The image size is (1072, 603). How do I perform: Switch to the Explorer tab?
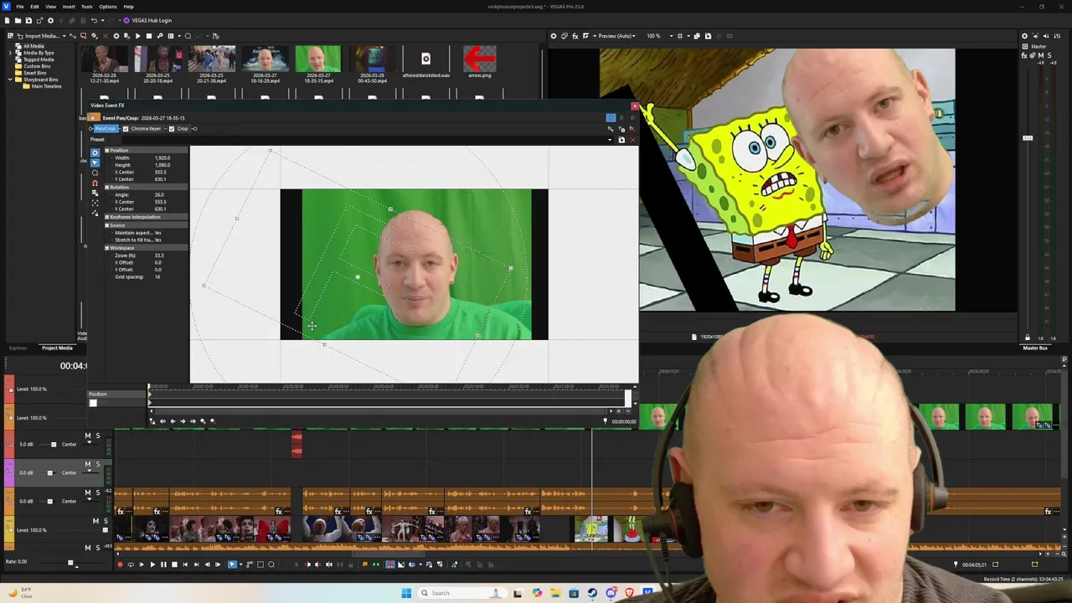click(x=18, y=348)
